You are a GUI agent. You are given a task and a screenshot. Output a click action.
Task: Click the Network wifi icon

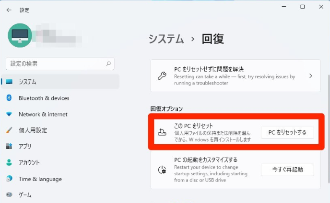[x=9, y=114]
